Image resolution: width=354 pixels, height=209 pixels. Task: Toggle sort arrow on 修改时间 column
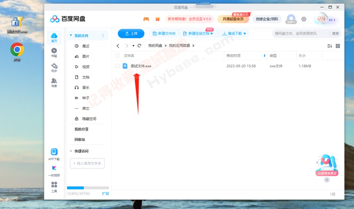[x=264, y=55]
